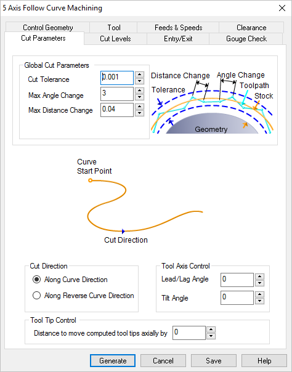The width and height of the screenshot is (292, 372).
Task: Increase tool tip axial distance up arrow
Action: [x=211, y=330]
